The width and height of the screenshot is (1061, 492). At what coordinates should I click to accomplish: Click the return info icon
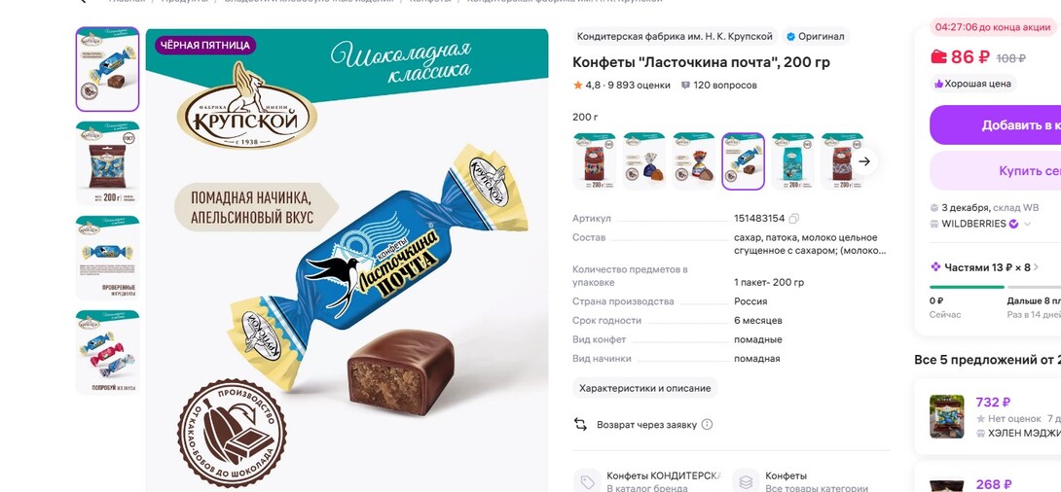[707, 424]
